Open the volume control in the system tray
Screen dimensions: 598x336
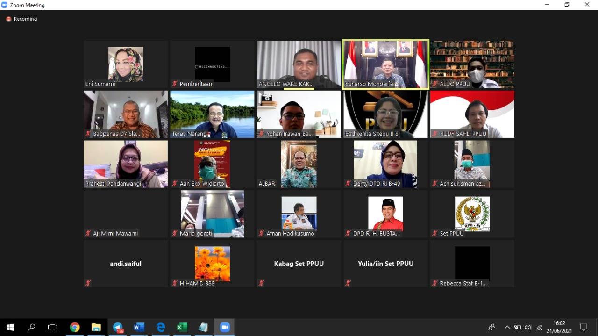(528, 327)
